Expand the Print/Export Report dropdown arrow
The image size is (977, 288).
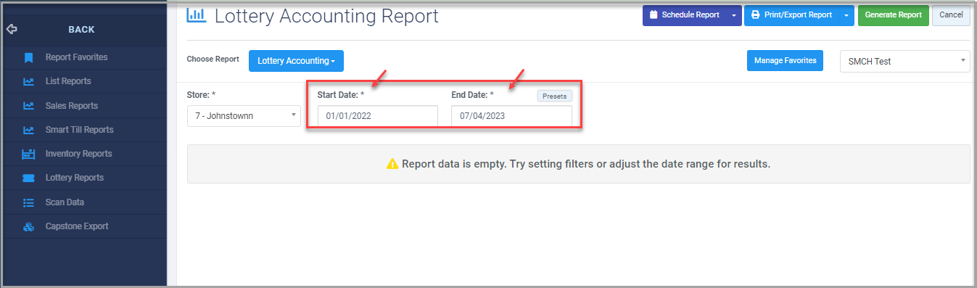tap(846, 15)
